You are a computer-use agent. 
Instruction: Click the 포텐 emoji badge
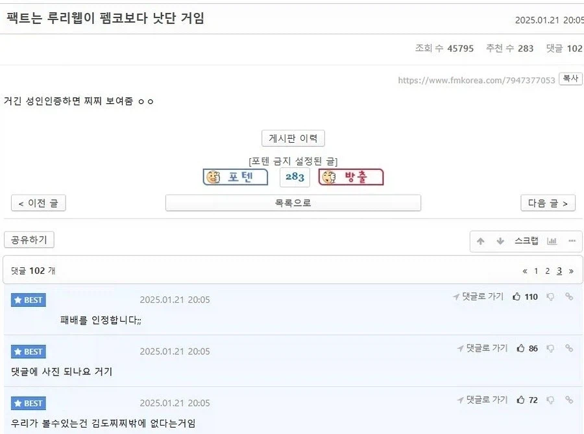[x=235, y=176]
